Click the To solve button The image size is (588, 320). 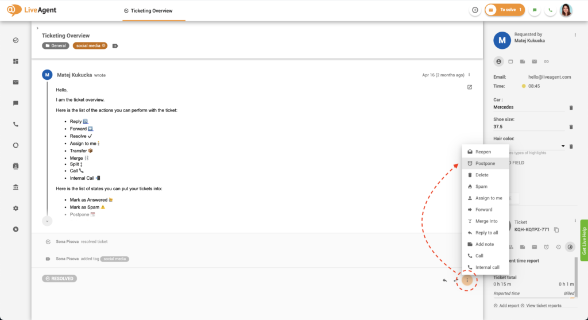505,10
